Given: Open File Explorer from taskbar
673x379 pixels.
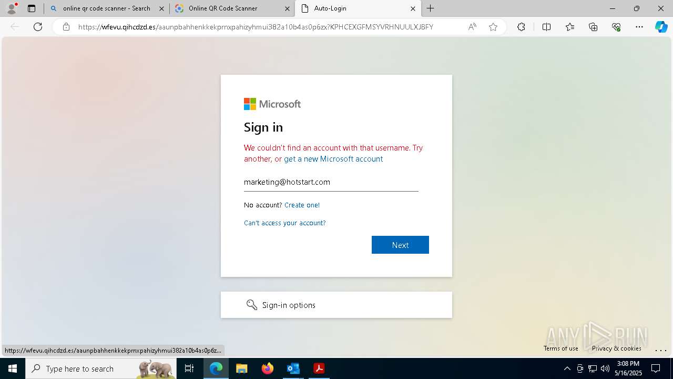Looking at the screenshot, I should [x=241, y=368].
